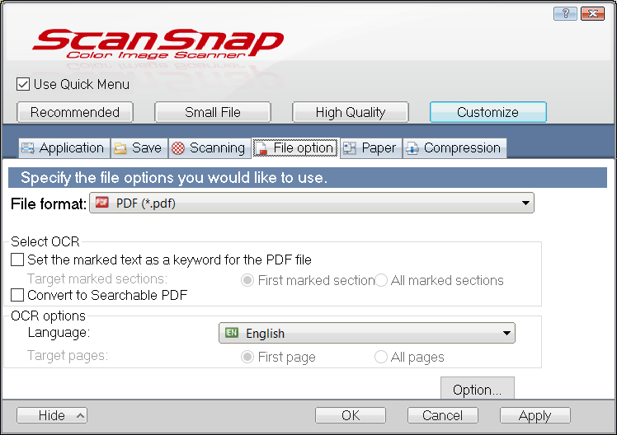The height and width of the screenshot is (435, 617).
Task: Click the green EN language icon
Action: coord(232,333)
